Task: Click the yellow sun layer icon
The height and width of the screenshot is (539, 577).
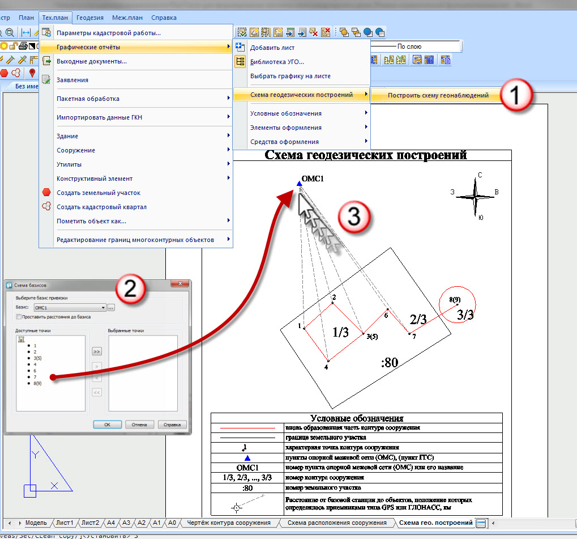Action: point(4,46)
